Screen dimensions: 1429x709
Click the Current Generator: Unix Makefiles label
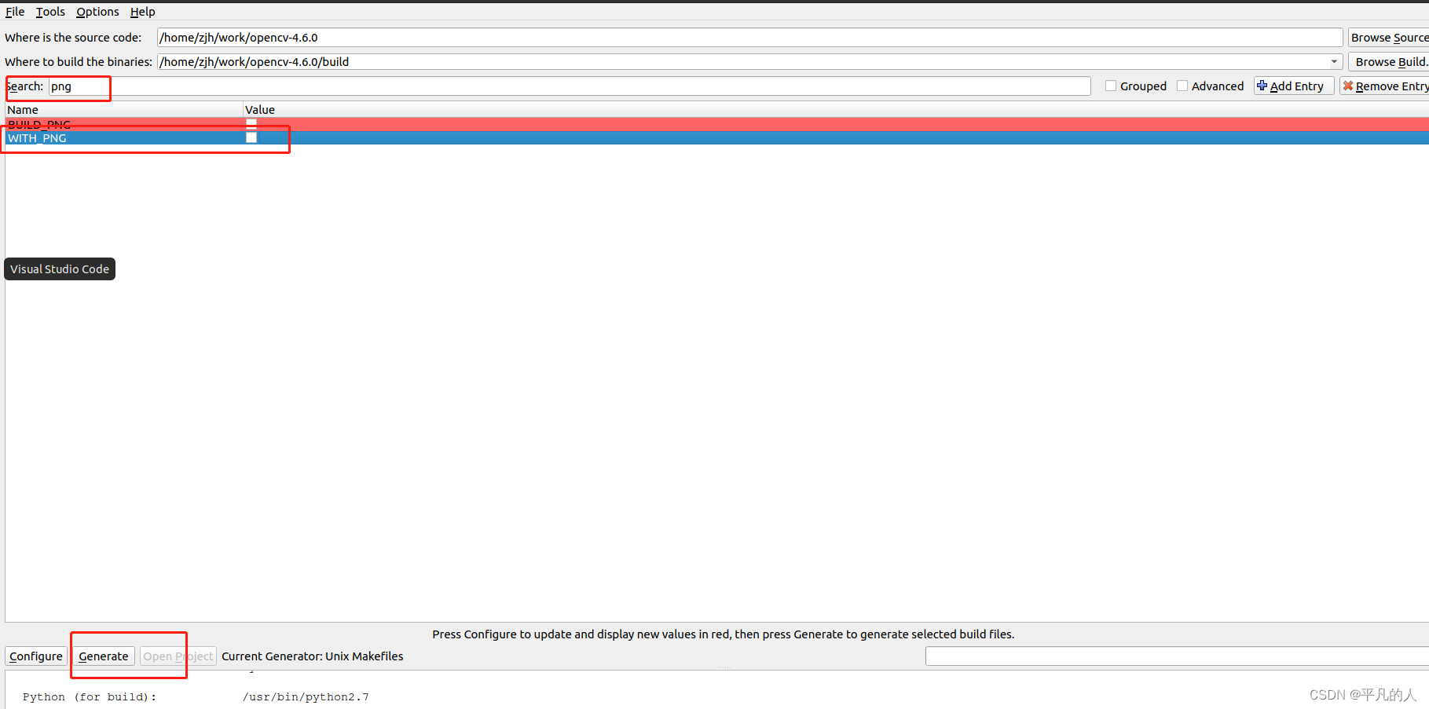tap(313, 656)
